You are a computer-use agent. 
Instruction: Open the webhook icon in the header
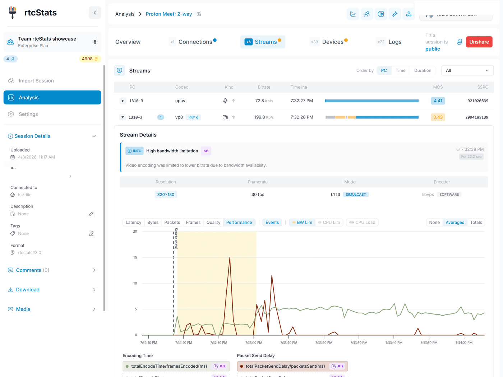pyautogui.click(x=409, y=14)
